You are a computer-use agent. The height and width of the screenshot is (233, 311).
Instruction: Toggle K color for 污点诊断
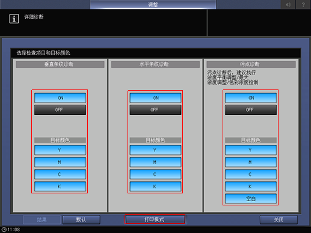[x=251, y=187]
